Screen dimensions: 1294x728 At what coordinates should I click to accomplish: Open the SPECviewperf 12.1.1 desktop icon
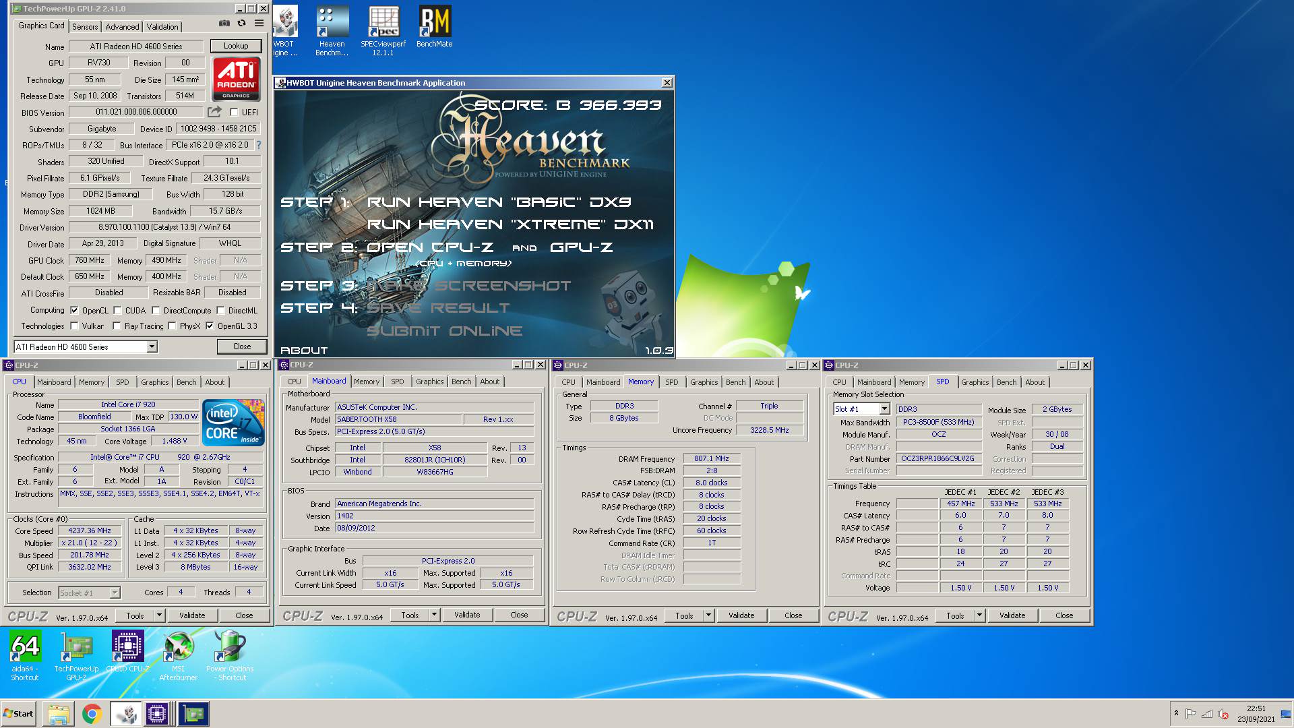pyautogui.click(x=383, y=31)
